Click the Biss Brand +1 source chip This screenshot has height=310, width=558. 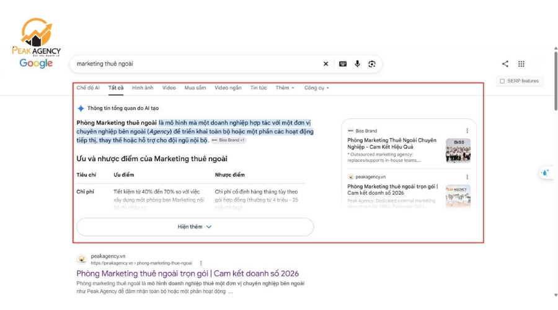pos(228,140)
